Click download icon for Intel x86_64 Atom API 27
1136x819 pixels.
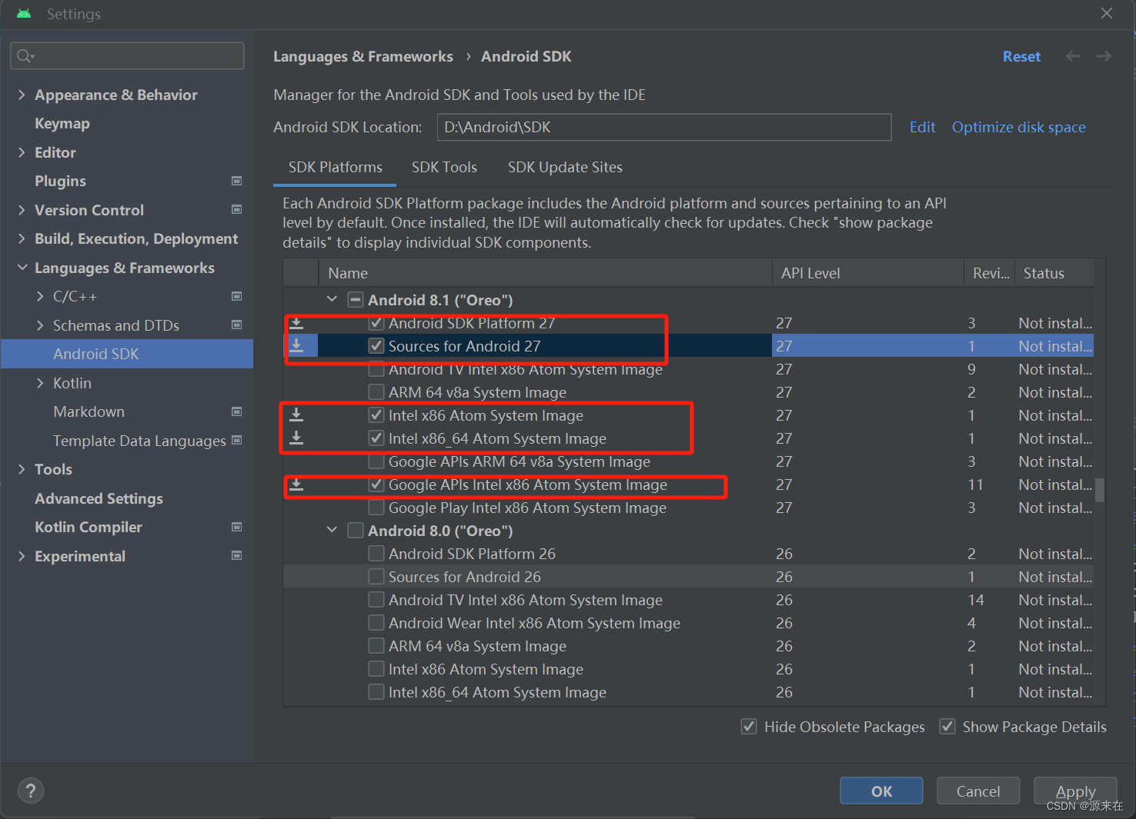pos(296,438)
